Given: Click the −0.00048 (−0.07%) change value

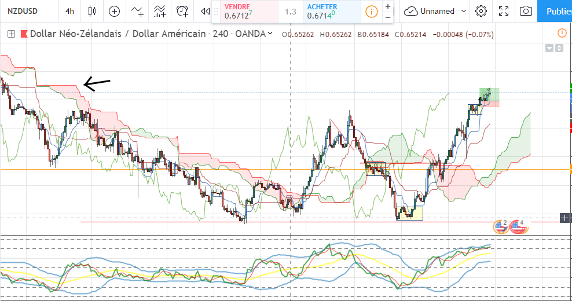Looking at the screenshot, I should click(463, 34).
